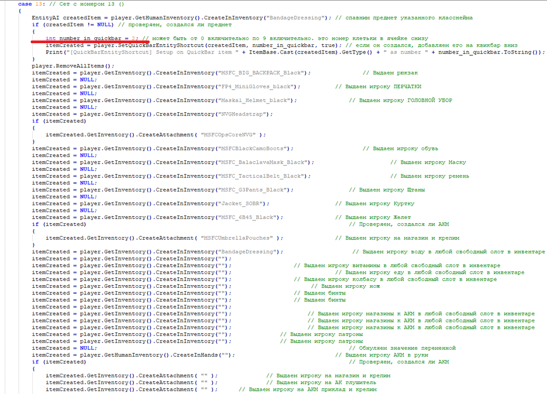
Task: Click the comment "Выдаем игроку АКМ в руки"
Action: tap(381, 355)
